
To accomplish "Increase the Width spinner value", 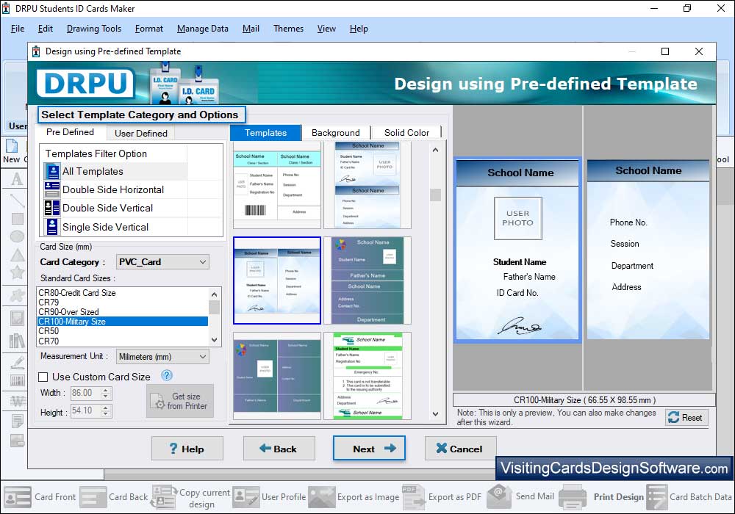I will (x=106, y=389).
